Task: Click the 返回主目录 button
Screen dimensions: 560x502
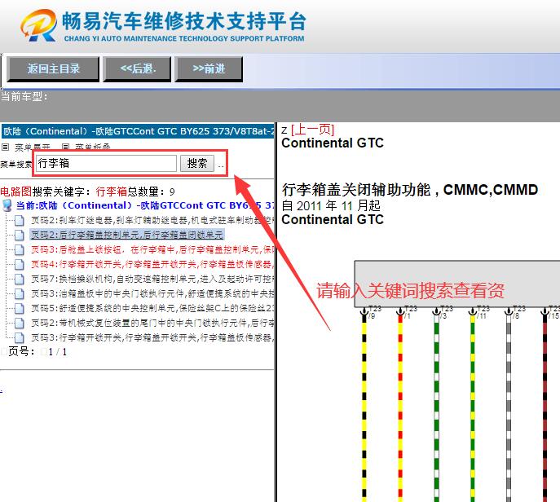Action: click(x=53, y=68)
